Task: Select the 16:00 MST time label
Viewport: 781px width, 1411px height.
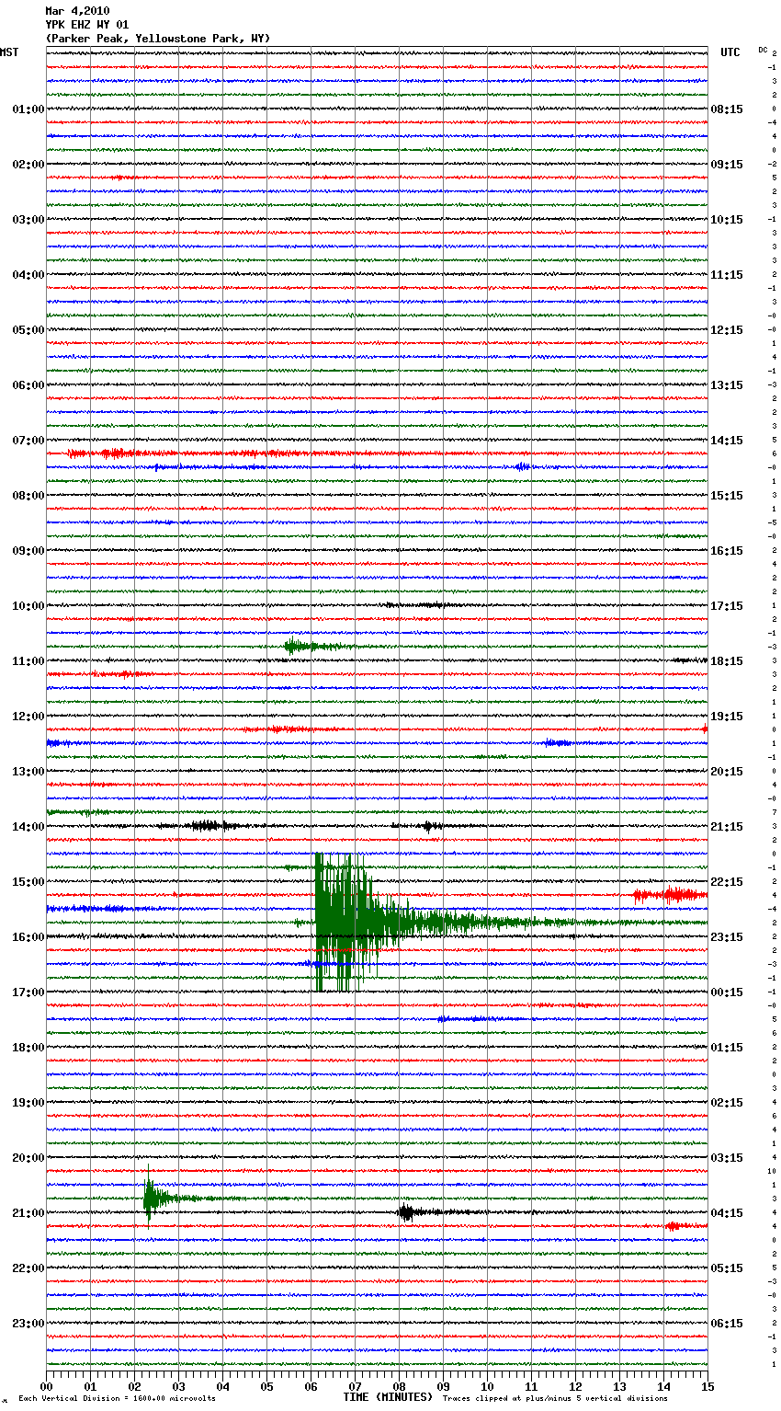Action: point(28,937)
